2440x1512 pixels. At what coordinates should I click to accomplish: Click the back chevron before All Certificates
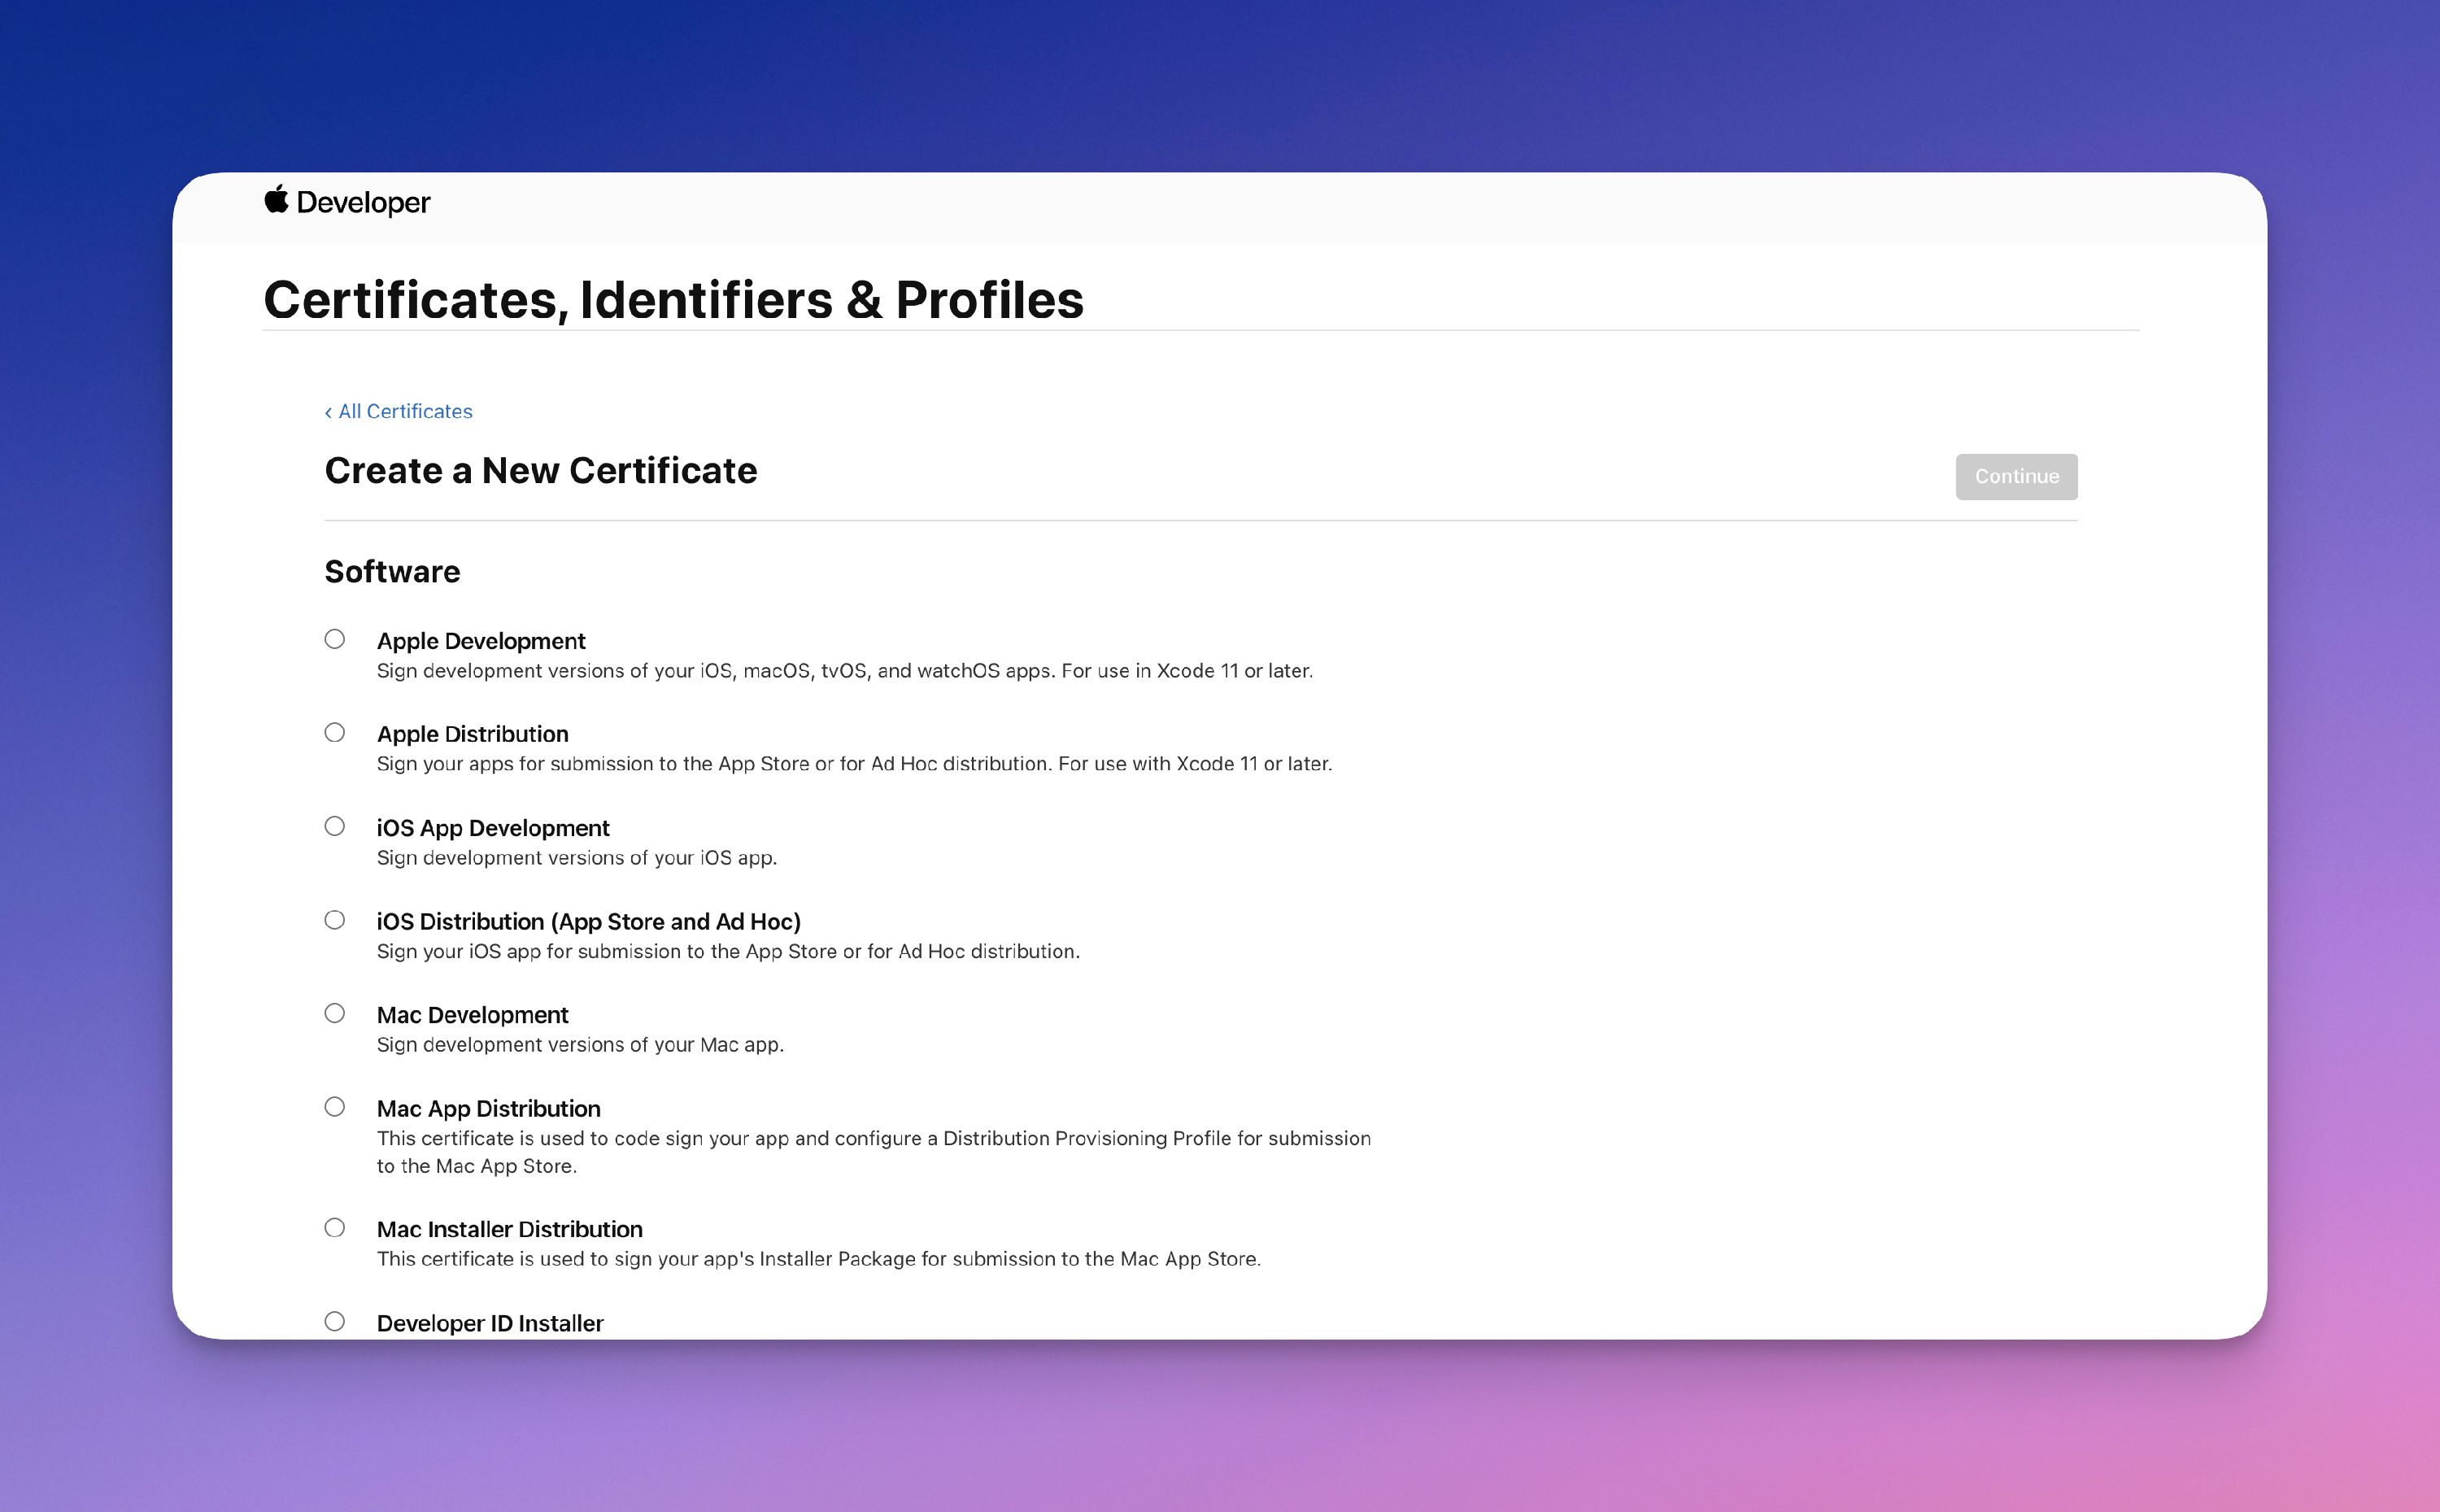point(330,411)
